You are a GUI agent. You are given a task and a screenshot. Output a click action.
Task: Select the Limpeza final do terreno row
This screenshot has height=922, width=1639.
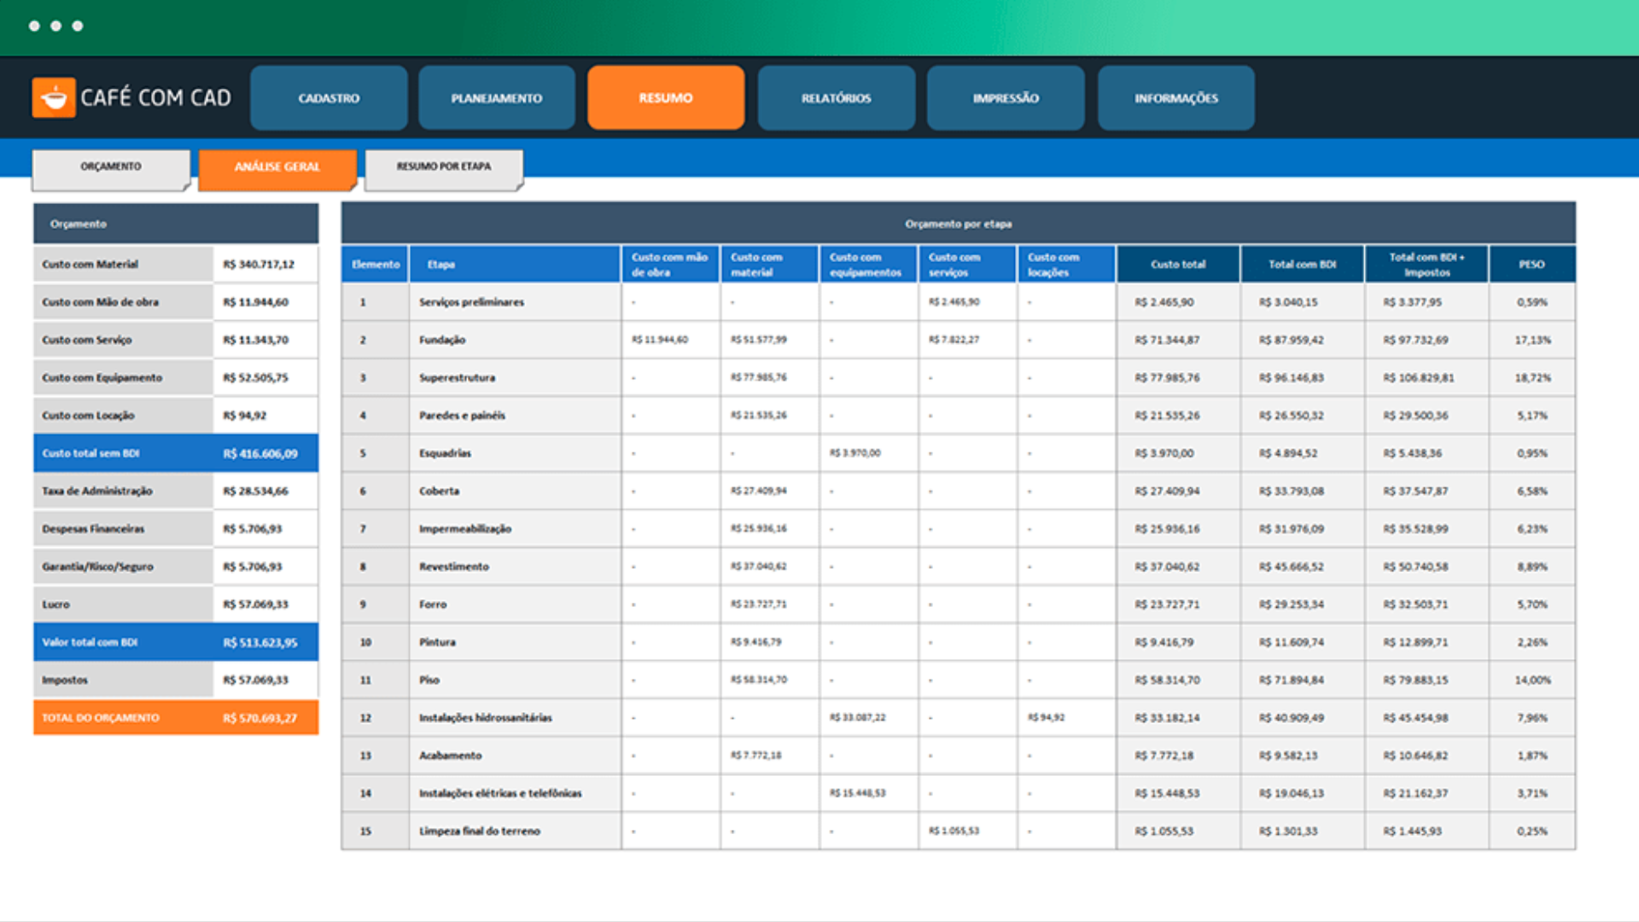pos(959,831)
